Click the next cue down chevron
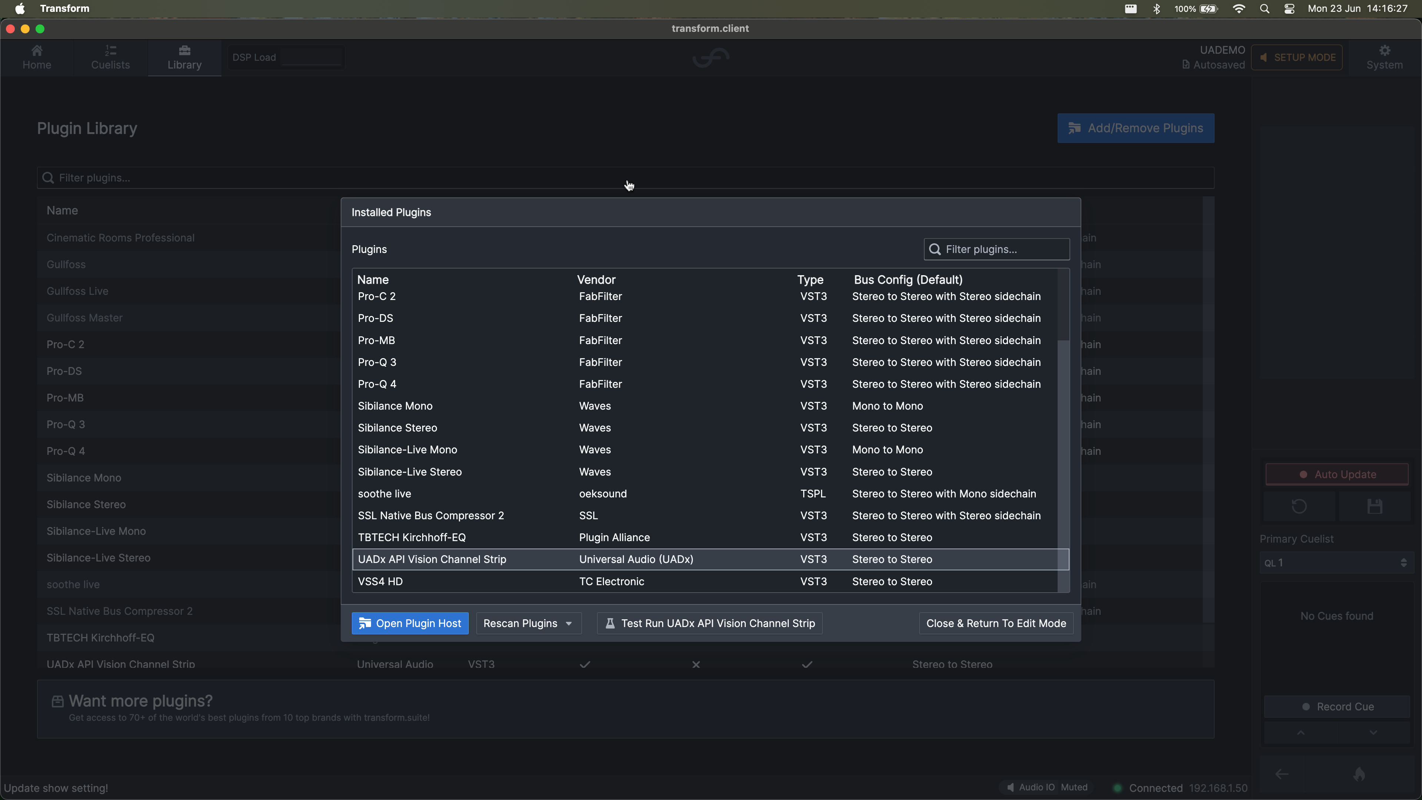 pyautogui.click(x=1373, y=733)
